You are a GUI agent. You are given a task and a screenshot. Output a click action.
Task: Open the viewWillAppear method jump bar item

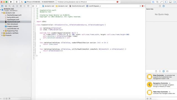pyautogui.click(x=93, y=6)
